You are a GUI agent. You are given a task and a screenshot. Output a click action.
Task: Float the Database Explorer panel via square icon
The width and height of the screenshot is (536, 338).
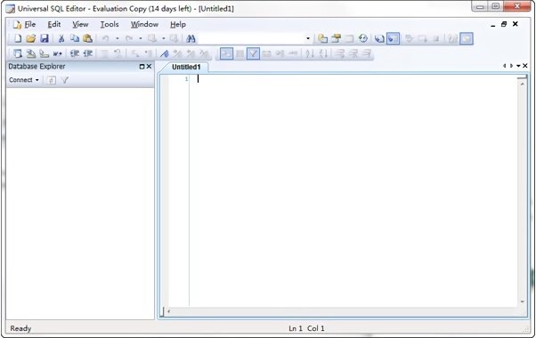point(142,67)
